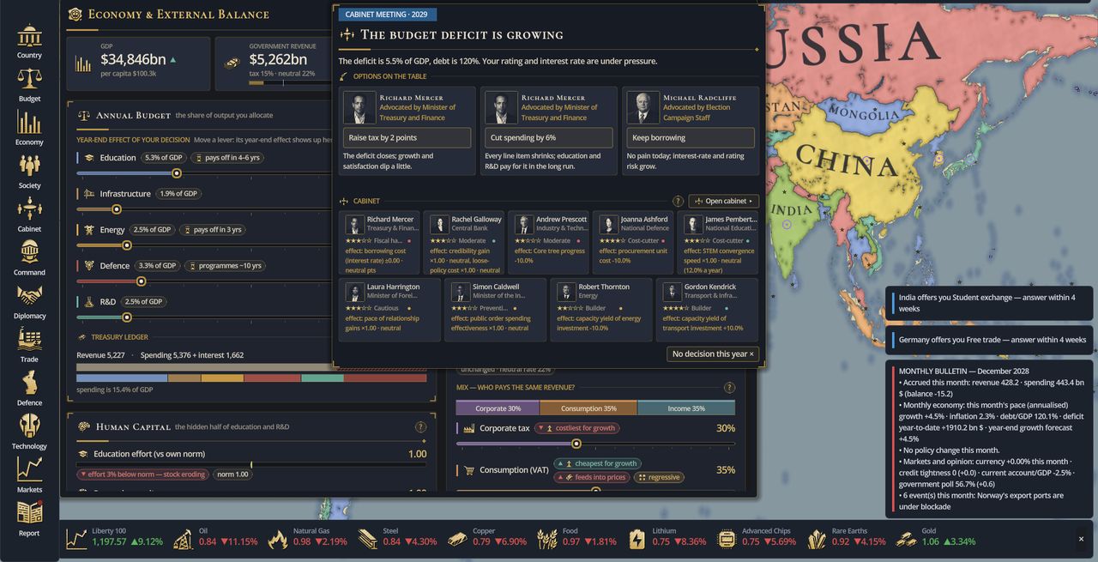Viewport: 1098px width, 562px height.
Task: Choose the Keep borrowing option
Action: 691,137
